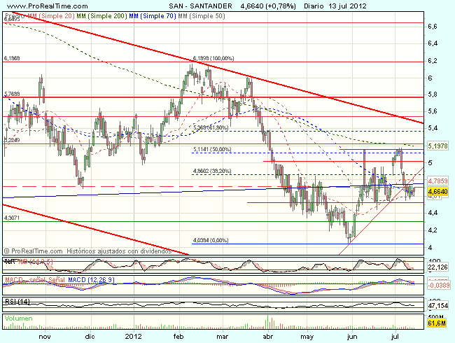Select the SAN - SANTANDER title

[200, 6]
